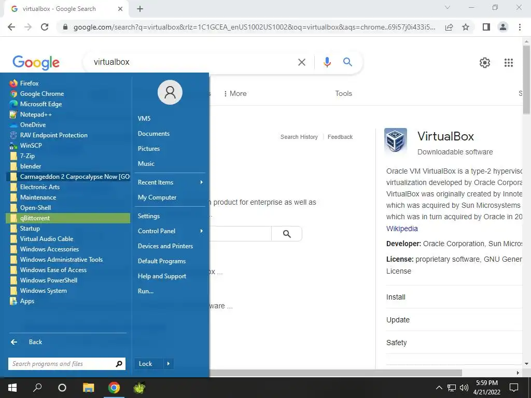Expand Carmageddon 2 Carpocalypse Now folder
The image size is (531, 398).
tap(68, 177)
